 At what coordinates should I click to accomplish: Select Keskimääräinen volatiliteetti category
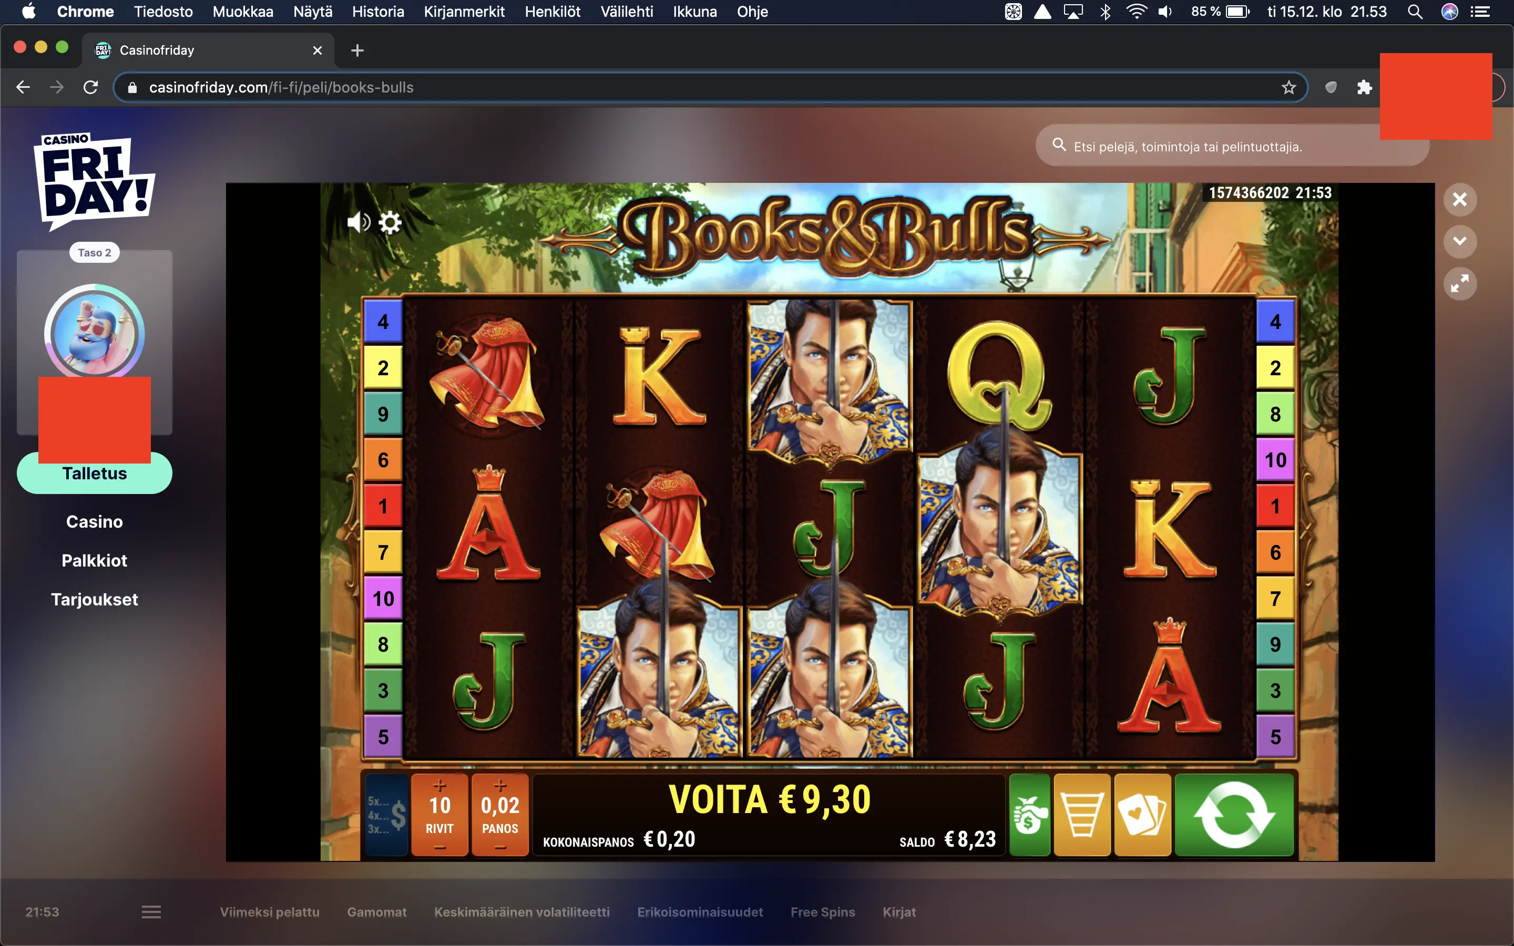[522, 912]
